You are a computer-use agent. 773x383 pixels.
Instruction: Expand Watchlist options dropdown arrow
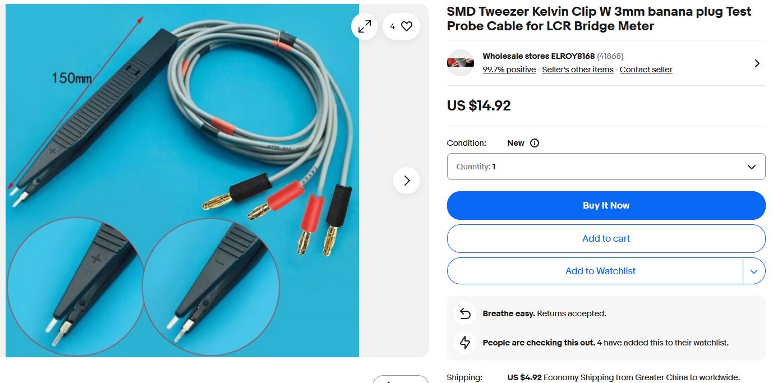coord(754,271)
